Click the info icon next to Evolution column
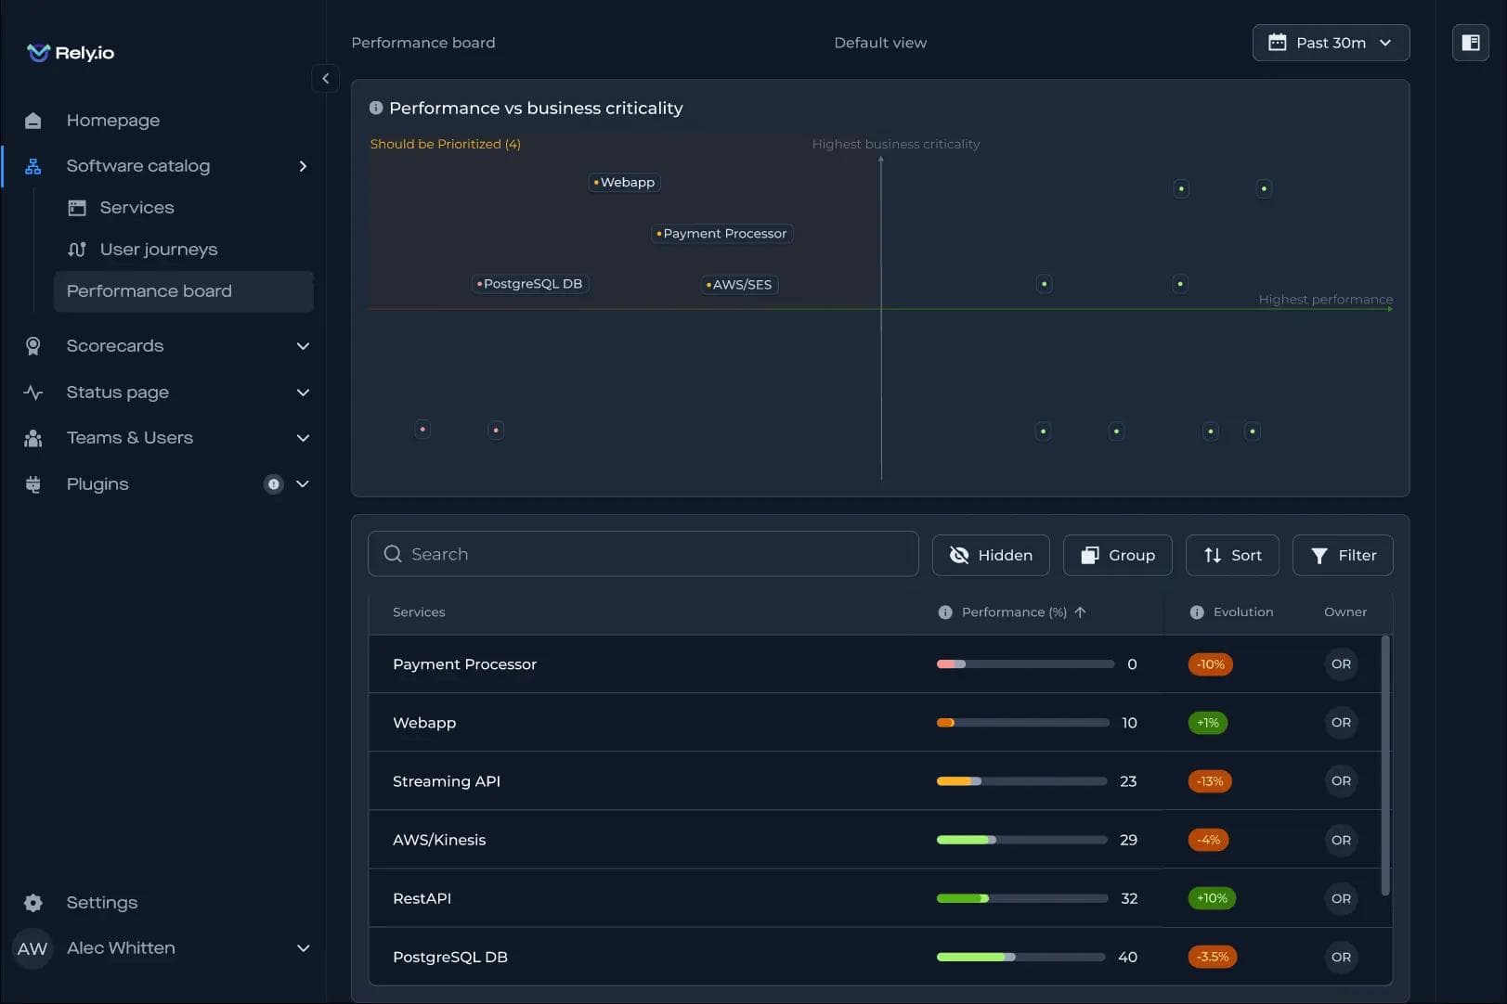 tap(1197, 612)
